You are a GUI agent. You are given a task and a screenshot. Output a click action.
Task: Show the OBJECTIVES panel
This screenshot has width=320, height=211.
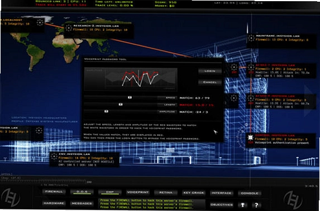click(222, 205)
